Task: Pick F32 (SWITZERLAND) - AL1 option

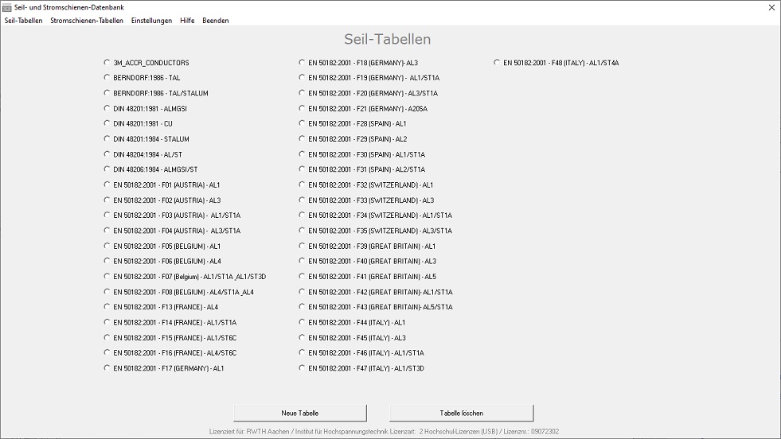Action: click(303, 185)
